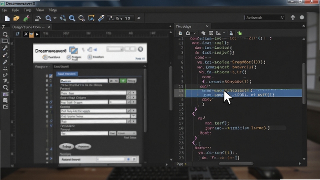This screenshot has width=320, height=180.
Task: Click the Program Fools option in white header
Action: click(x=74, y=58)
